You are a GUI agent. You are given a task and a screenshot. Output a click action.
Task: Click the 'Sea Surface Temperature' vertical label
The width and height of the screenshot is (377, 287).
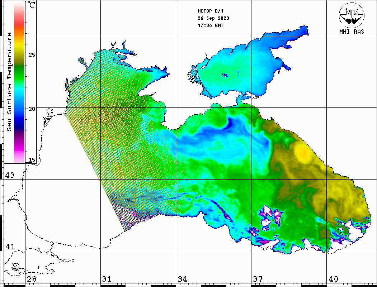pyautogui.click(x=9, y=82)
